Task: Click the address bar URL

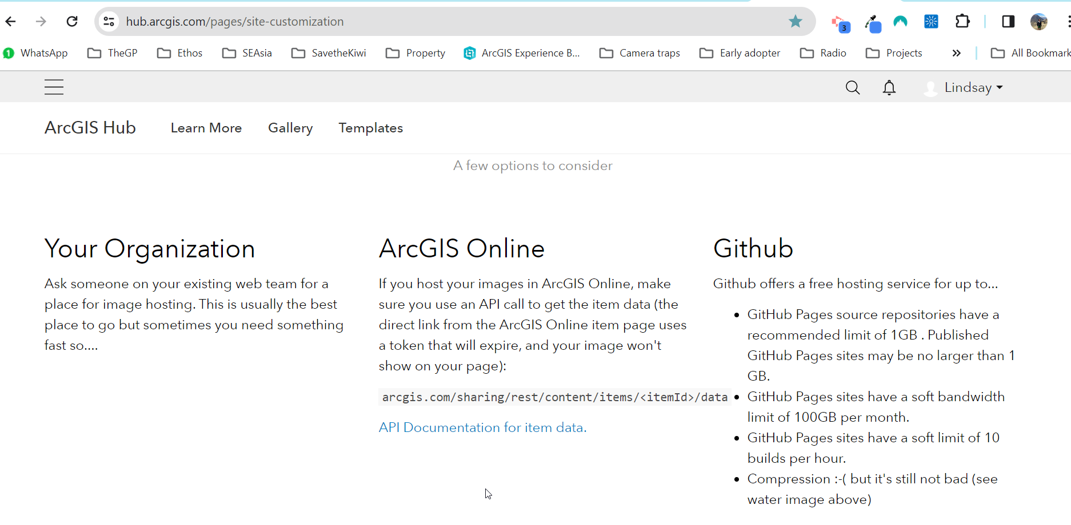Action: [x=235, y=22]
